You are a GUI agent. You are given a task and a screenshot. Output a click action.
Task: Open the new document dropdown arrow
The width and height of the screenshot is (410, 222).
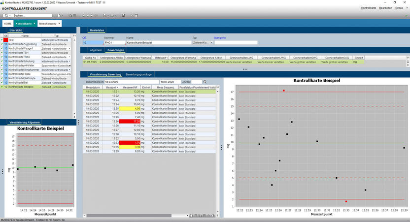(62, 16)
